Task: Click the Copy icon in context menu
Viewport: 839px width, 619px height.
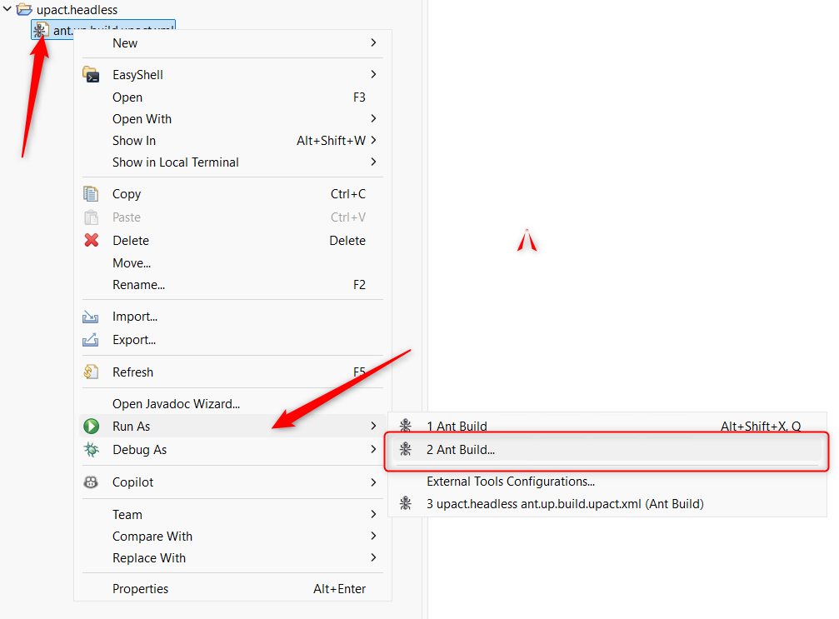Action: [91, 194]
